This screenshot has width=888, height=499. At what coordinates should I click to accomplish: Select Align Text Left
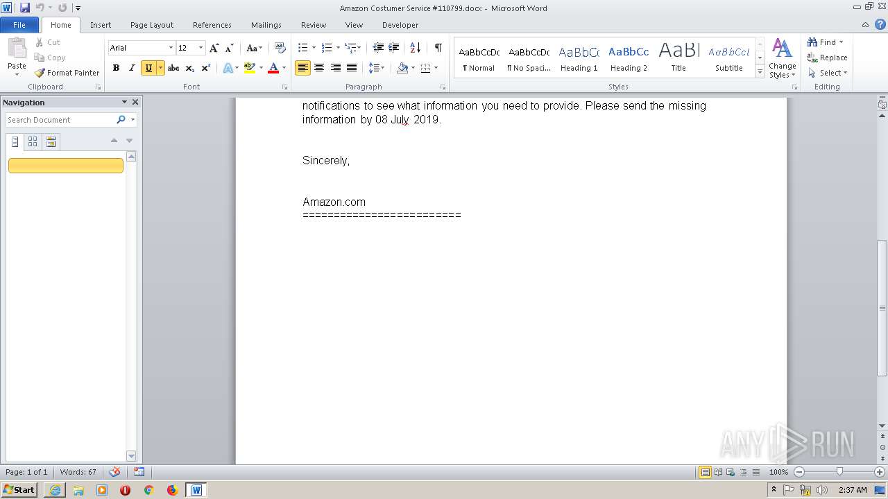pyautogui.click(x=302, y=68)
